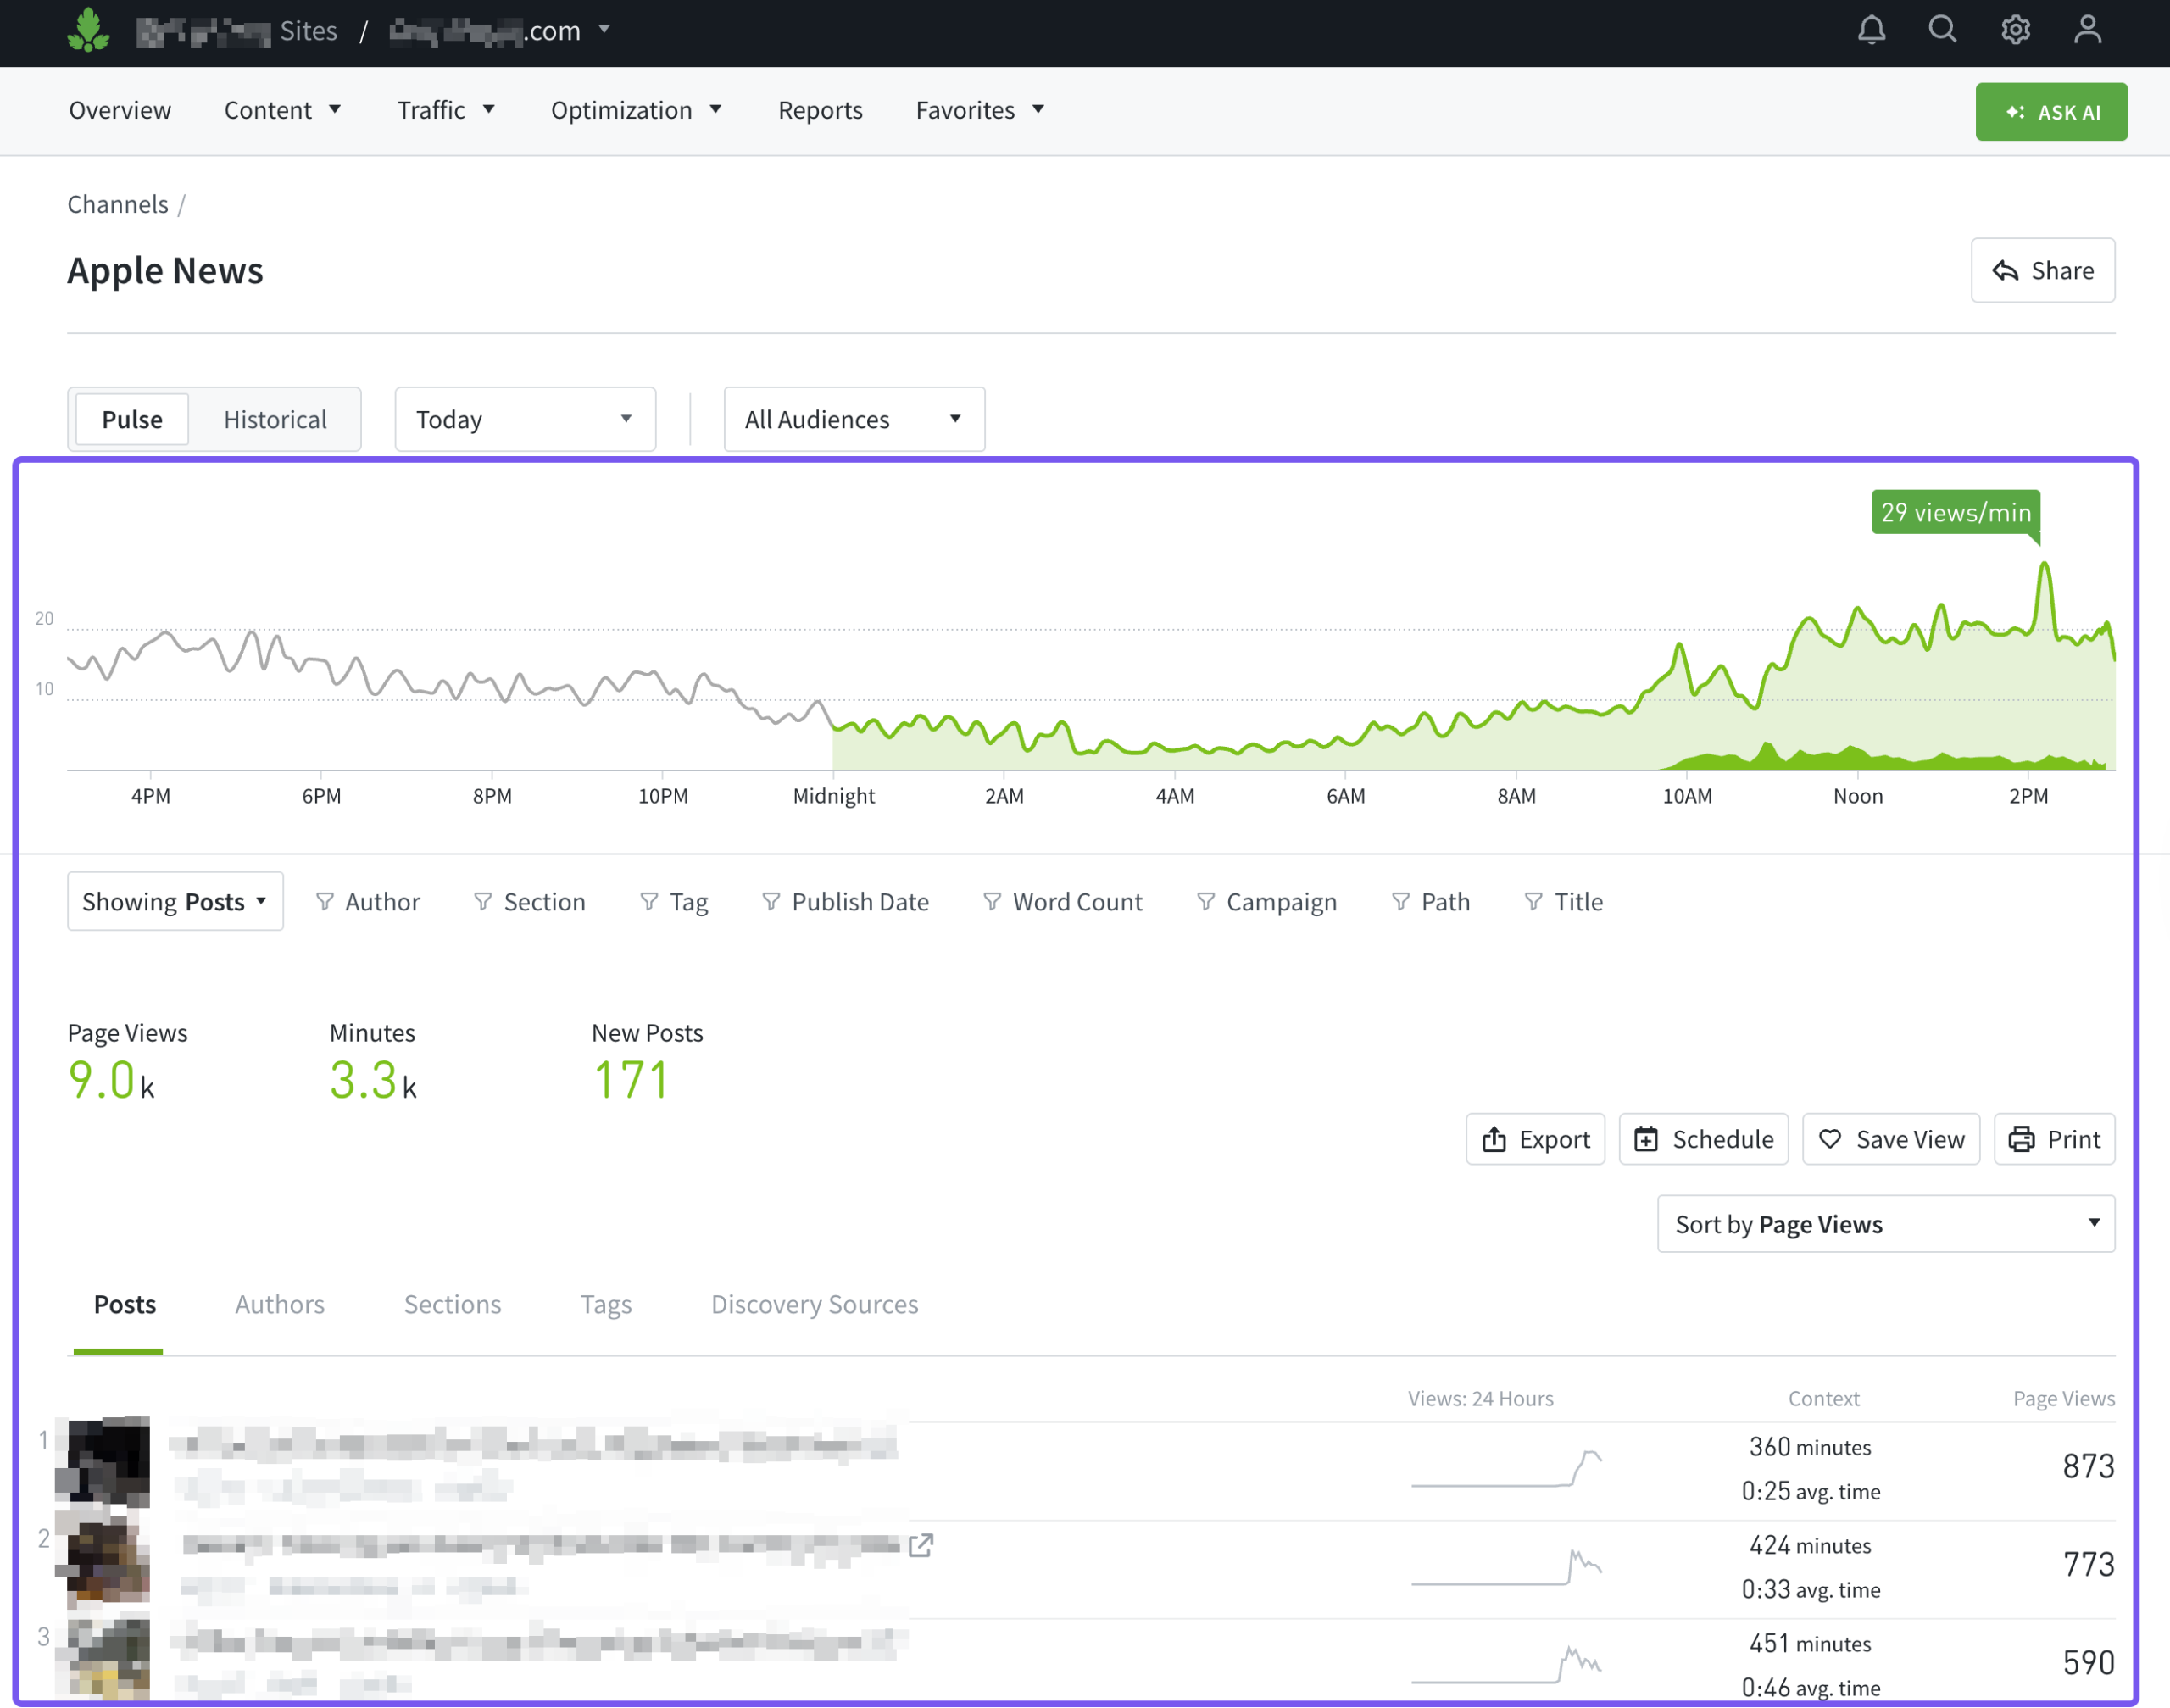Click the Word Count filter icon
The height and width of the screenshot is (1708, 2170).
click(x=992, y=902)
